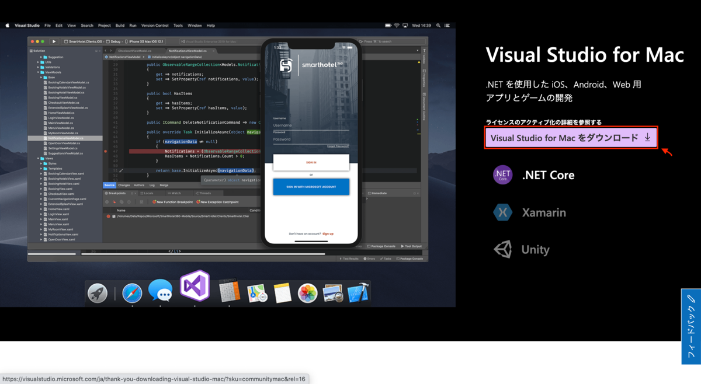
Task: Open the Toolbox side panel tab
Action: (424, 57)
